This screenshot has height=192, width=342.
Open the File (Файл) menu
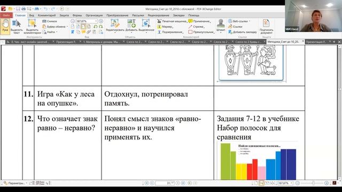(6, 15)
